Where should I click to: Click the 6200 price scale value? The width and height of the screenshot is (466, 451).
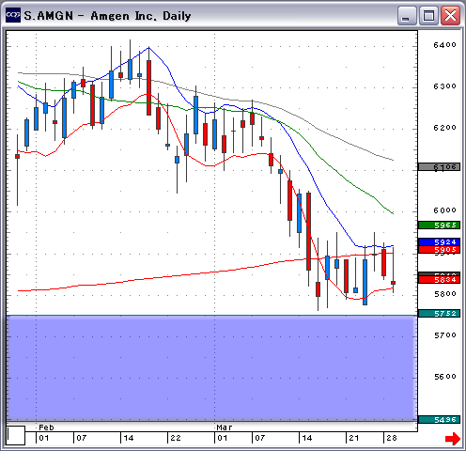coord(444,128)
